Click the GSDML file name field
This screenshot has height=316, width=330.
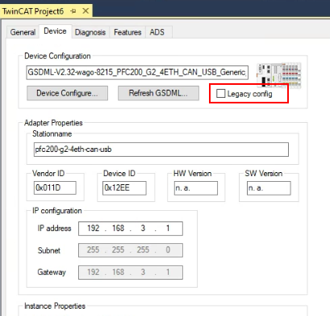coord(137,72)
